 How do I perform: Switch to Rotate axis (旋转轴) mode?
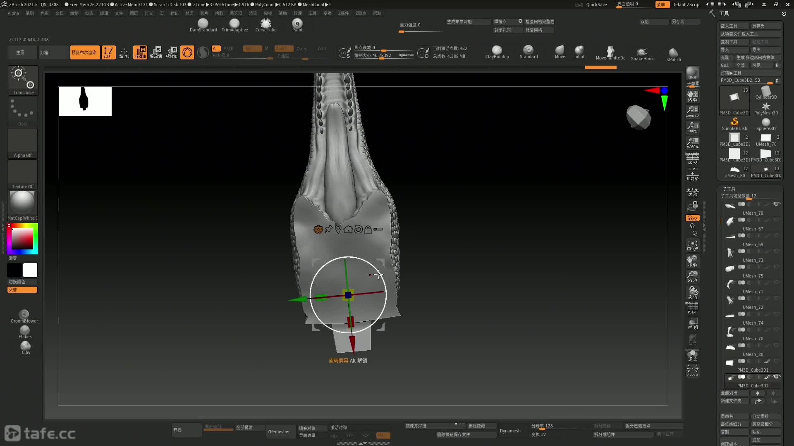pos(172,52)
